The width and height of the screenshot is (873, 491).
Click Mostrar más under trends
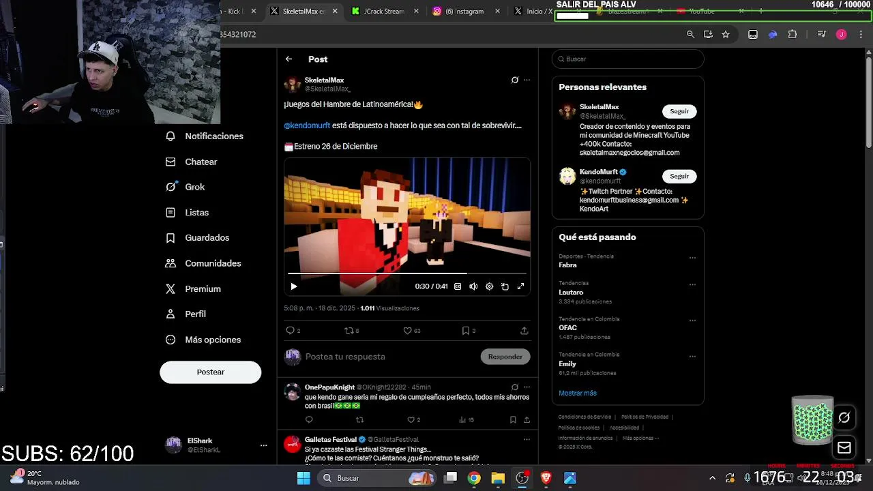tap(578, 393)
